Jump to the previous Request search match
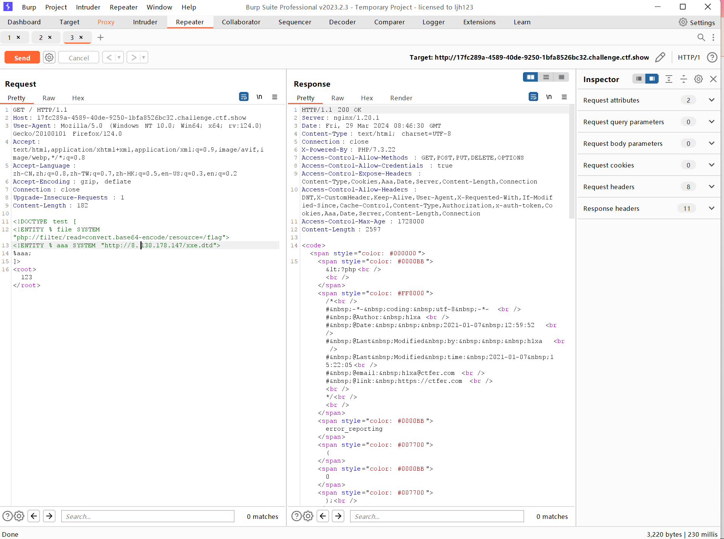This screenshot has height=539, width=724. point(34,516)
